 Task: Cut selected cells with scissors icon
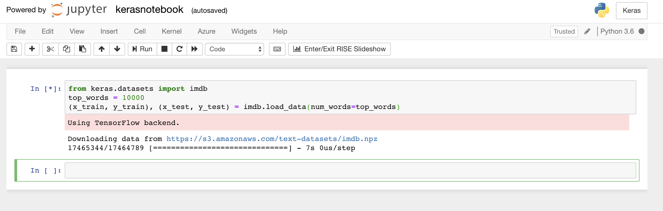(x=50, y=49)
